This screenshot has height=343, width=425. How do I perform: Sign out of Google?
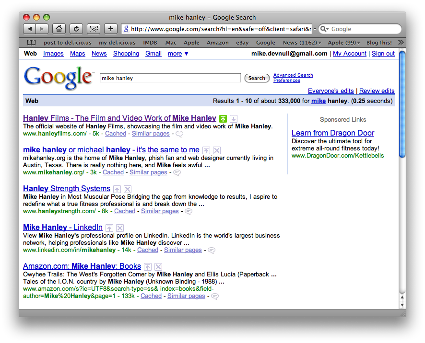pyautogui.click(x=383, y=54)
